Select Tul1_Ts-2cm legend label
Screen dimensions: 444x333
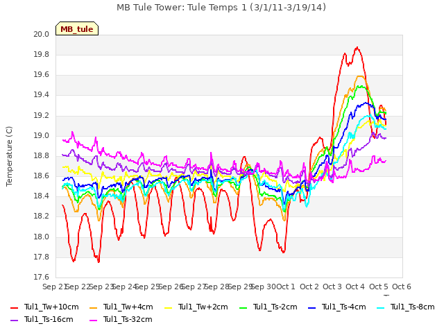click(275, 307)
